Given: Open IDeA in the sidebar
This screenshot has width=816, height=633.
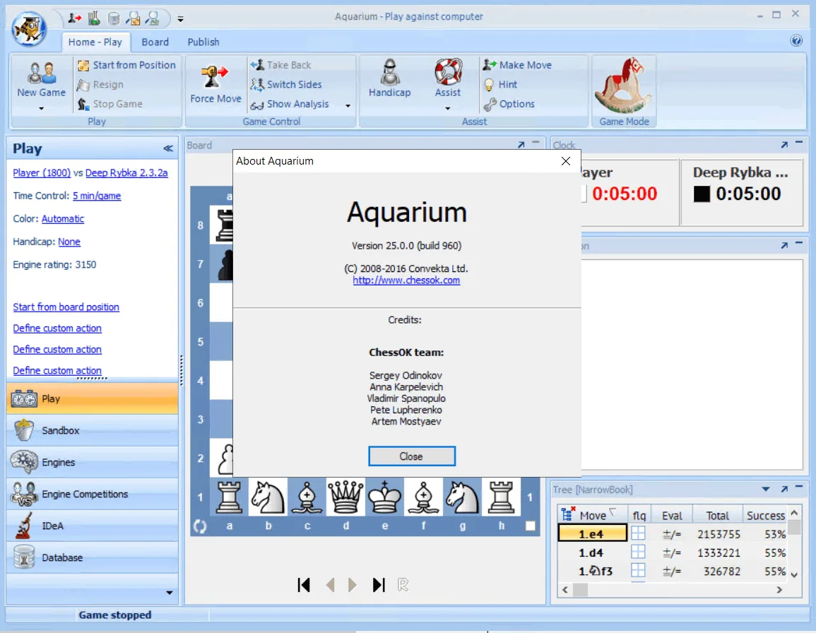Looking at the screenshot, I should (92, 526).
